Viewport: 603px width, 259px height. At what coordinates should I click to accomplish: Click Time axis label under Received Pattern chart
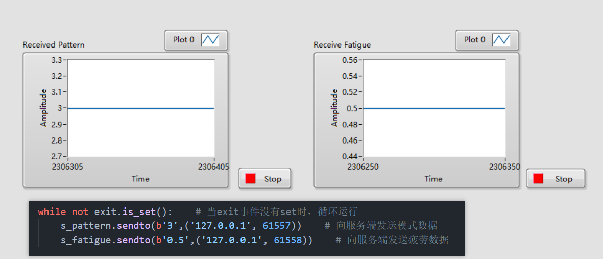pos(140,179)
